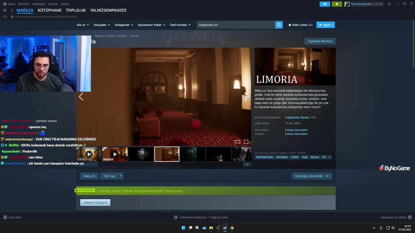Launch Google Chrome from the taskbar
The width and height of the screenshot is (415, 233).
[232, 228]
